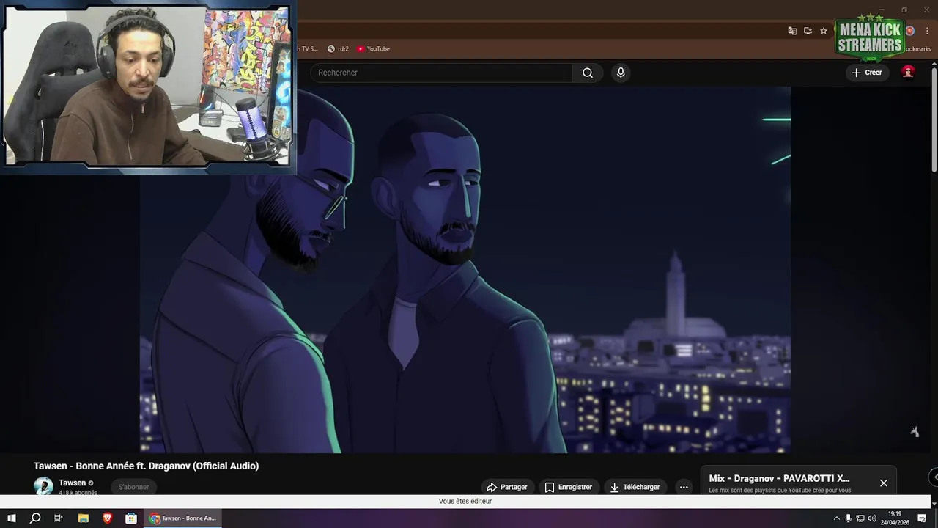The image size is (938, 528).
Task: Open the Windows notification center
Action: click(x=922, y=518)
